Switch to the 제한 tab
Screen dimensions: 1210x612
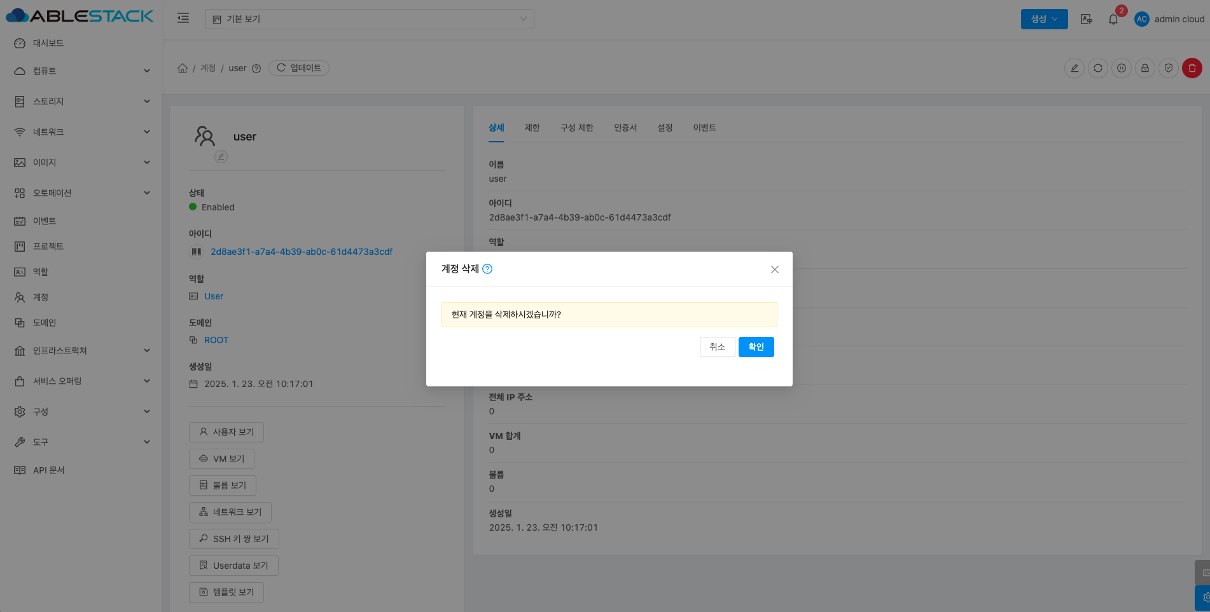[532, 128]
